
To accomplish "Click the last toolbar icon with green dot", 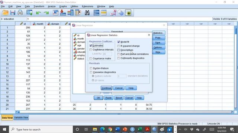I will pyautogui.click(x=128, y=13).
